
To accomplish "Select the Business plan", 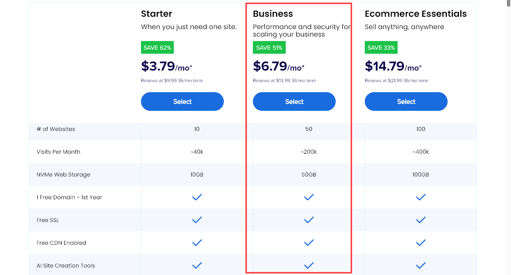I will [294, 101].
